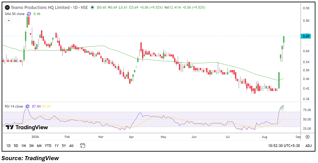318x163 pixels.
Task: Select the 1Y time range
Action: 56,146
